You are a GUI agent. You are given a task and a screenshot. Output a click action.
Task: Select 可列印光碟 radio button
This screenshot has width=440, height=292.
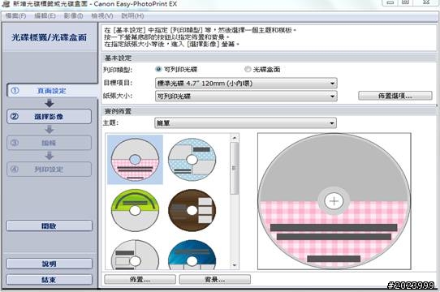[159, 69]
